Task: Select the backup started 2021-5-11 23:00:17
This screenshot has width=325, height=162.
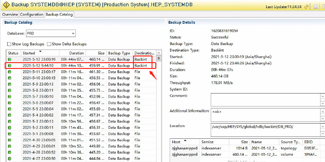Action: [x=81, y=72]
